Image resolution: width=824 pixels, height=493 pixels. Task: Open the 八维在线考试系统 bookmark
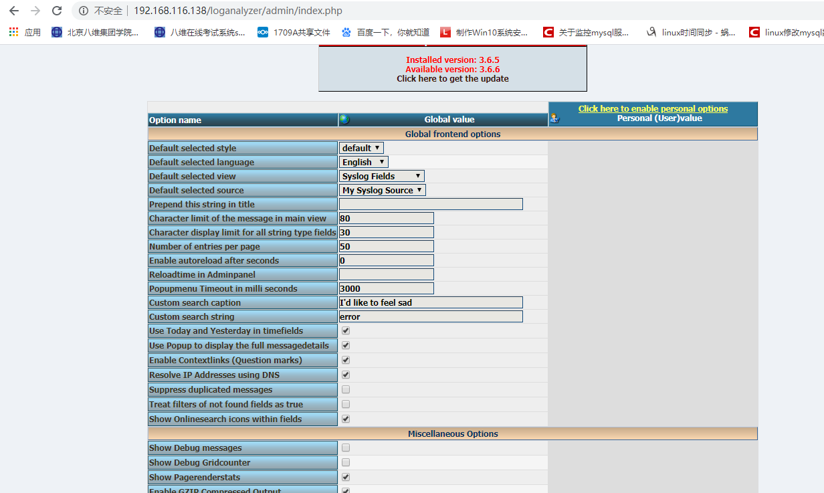point(199,32)
